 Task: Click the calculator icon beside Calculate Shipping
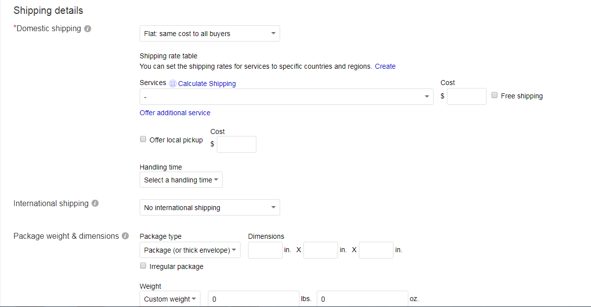pos(172,84)
